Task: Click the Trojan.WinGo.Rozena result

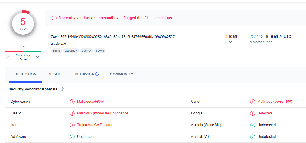Action: tap(95, 125)
